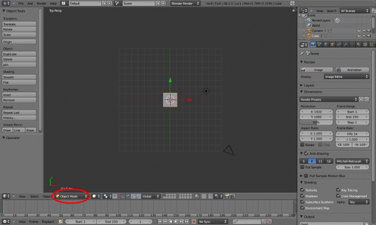Select the Render camera properties tab
The height and width of the screenshot is (225, 376).
click(x=313, y=44)
